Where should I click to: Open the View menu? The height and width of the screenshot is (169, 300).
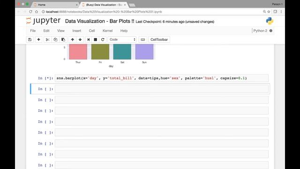(x=61, y=31)
